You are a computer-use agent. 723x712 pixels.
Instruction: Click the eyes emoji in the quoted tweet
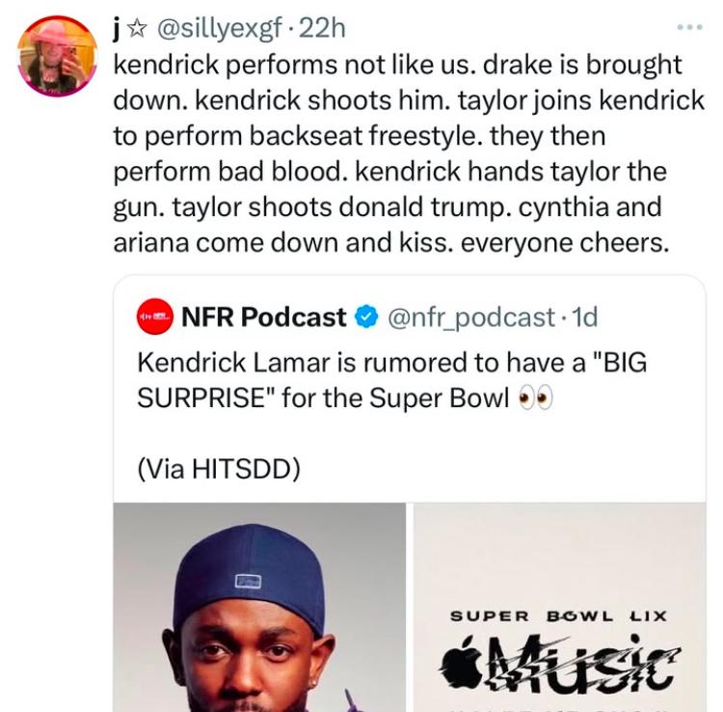[535, 398]
